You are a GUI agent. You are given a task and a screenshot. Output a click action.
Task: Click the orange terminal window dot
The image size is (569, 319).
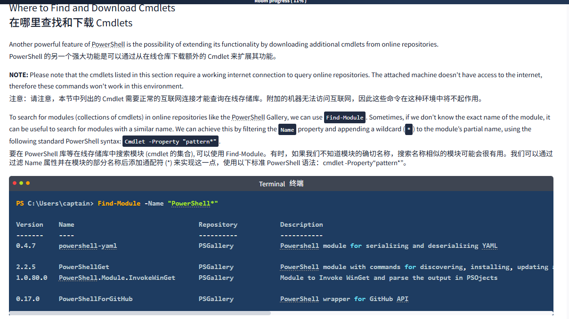coord(28,183)
